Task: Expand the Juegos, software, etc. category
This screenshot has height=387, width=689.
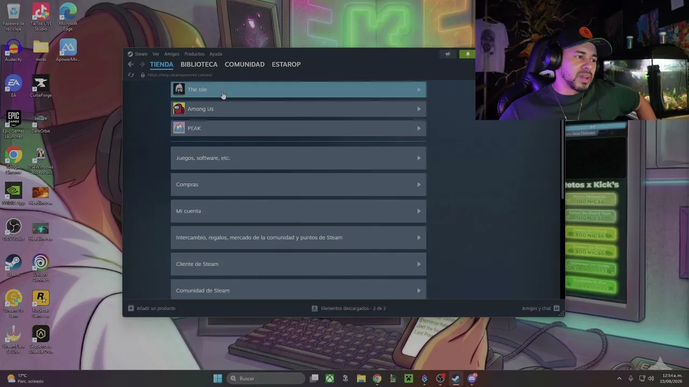Action: click(298, 158)
